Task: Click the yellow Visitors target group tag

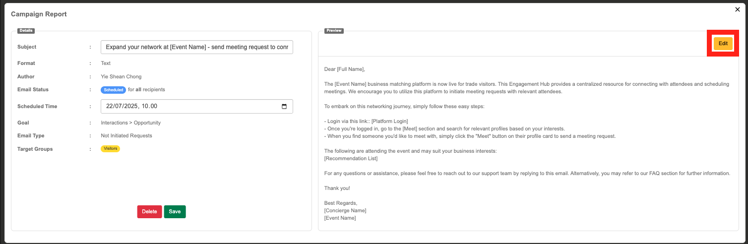Action: coord(110,149)
